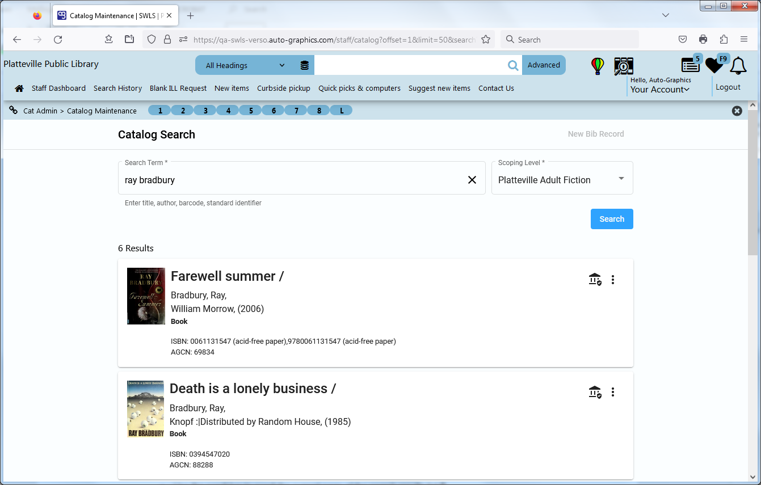Click the link chain icon beside Cat Admin
This screenshot has height=485, width=761.
tap(14, 111)
